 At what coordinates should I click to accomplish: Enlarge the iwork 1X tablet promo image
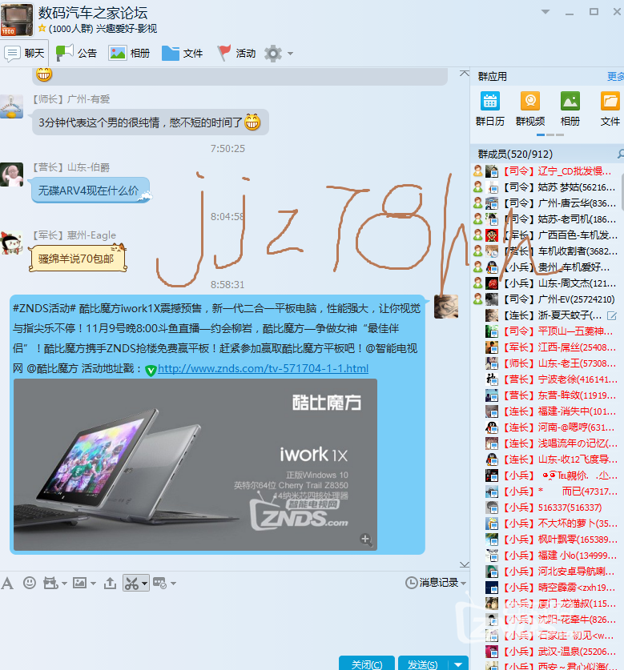click(195, 464)
